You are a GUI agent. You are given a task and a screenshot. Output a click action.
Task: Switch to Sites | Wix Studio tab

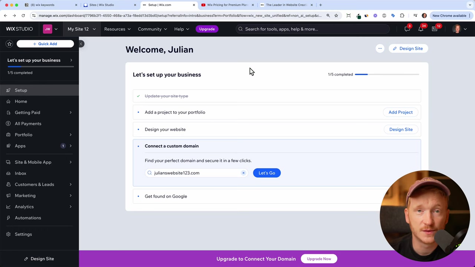pyautogui.click(x=109, y=5)
